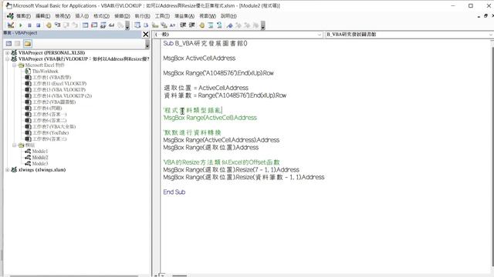
Task: Open the 檔案(F) menu
Action: tap(23, 16)
